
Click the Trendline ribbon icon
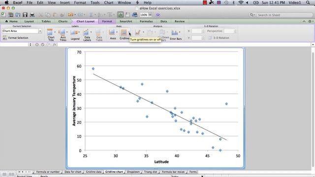tap(138, 32)
